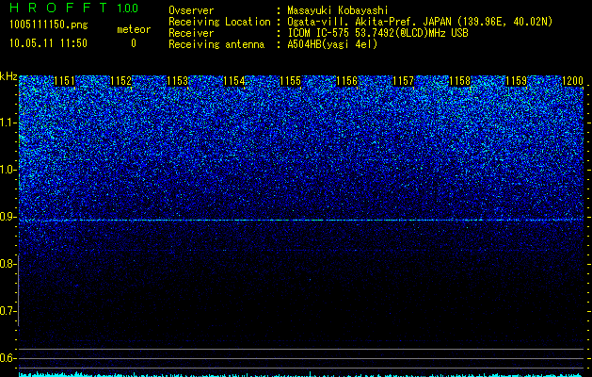
Task: Click the 1154 time marker
Action: click(x=234, y=81)
